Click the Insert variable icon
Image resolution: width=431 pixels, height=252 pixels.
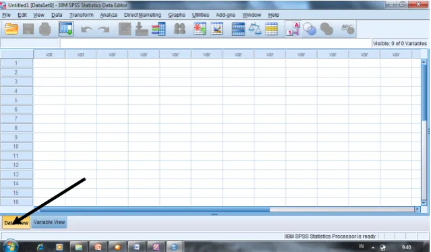[217, 29]
